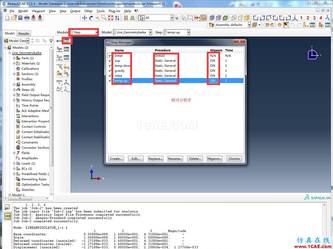The image size is (333, 249).
Task: Enable shaded render style cube icon
Action: pos(247,18)
